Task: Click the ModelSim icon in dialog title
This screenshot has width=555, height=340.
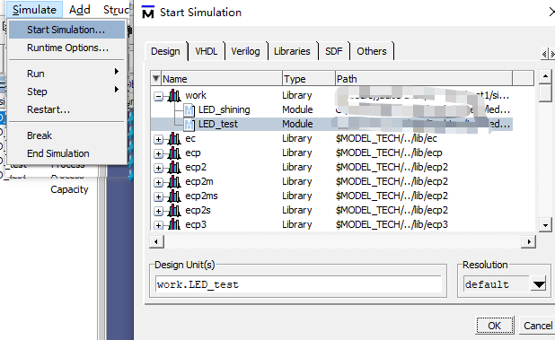Action: (148, 13)
